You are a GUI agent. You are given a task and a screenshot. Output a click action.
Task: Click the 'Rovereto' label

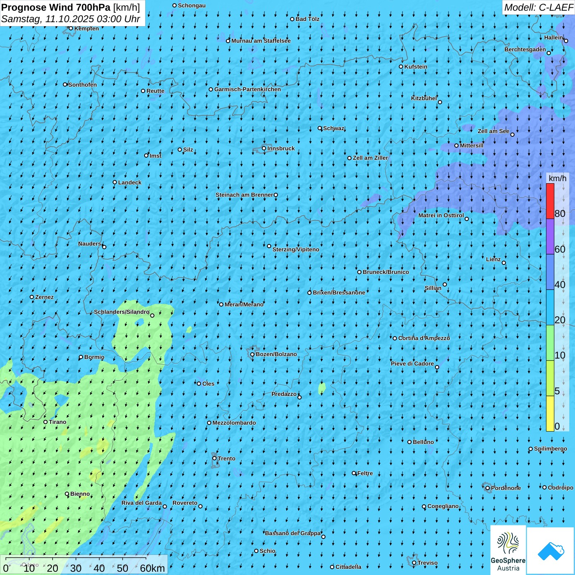click(185, 503)
